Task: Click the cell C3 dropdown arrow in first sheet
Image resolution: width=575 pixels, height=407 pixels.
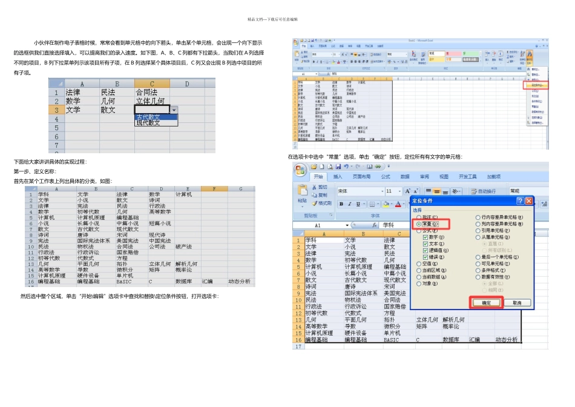Action: [x=174, y=110]
